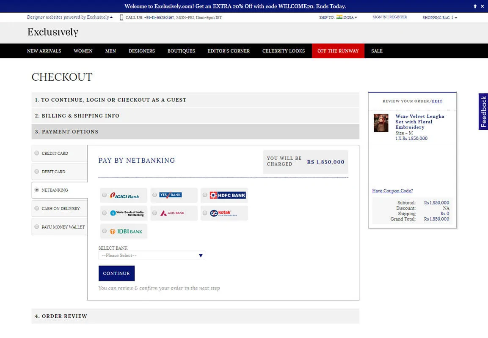The height and width of the screenshot is (338, 488).
Task: Go to Off The Runway section
Action: click(x=338, y=51)
